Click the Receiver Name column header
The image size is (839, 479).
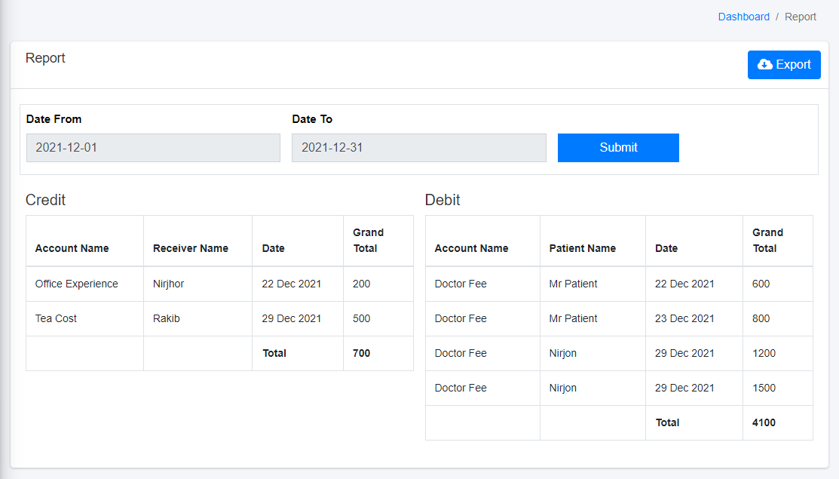click(x=190, y=248)
